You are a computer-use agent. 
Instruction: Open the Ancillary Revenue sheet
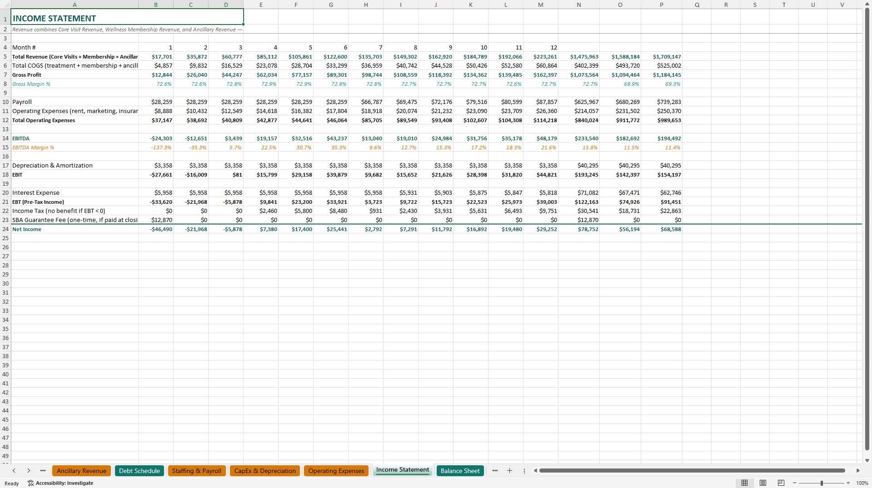(x=81, y=471)
